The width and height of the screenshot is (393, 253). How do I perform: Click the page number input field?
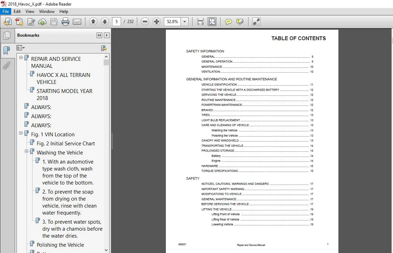117,22
